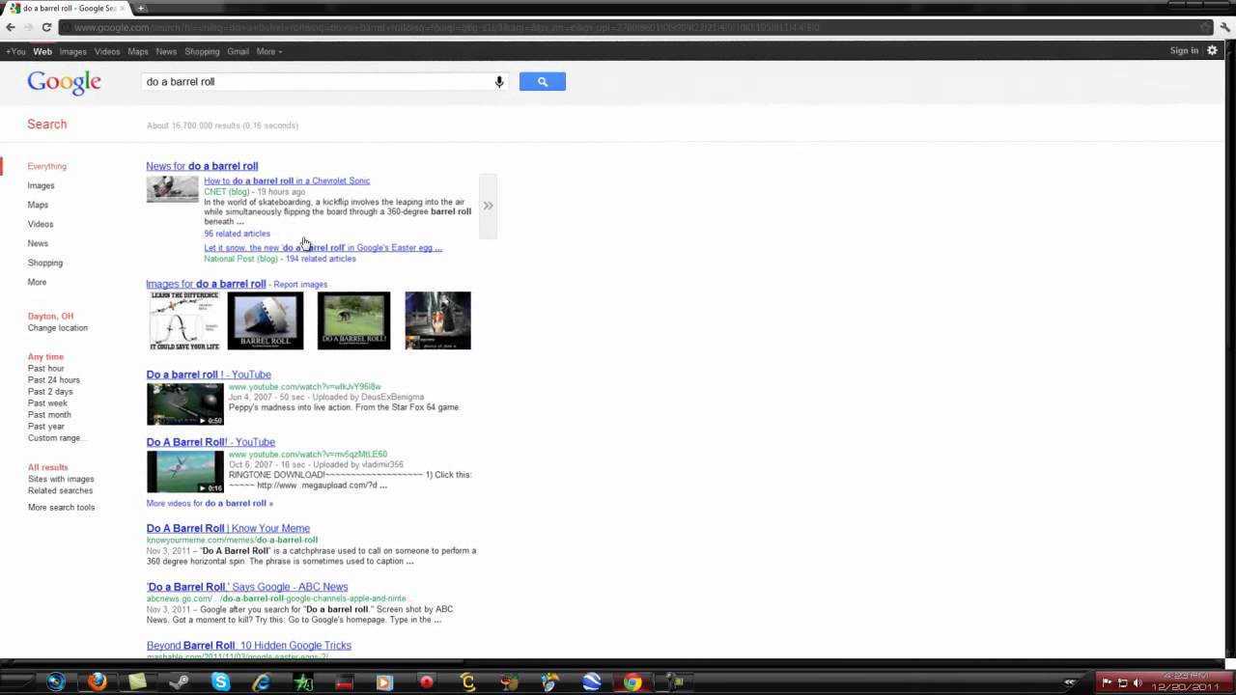Open '96 related articles' link

(x=237, y=234)
